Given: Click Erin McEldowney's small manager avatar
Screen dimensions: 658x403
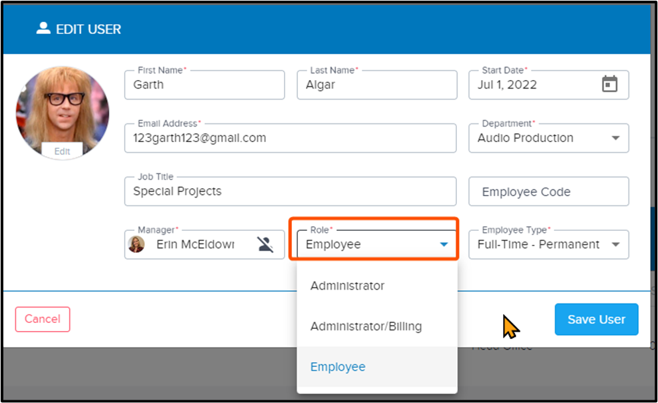Looking at the screenshot, I should pos(136,244).
